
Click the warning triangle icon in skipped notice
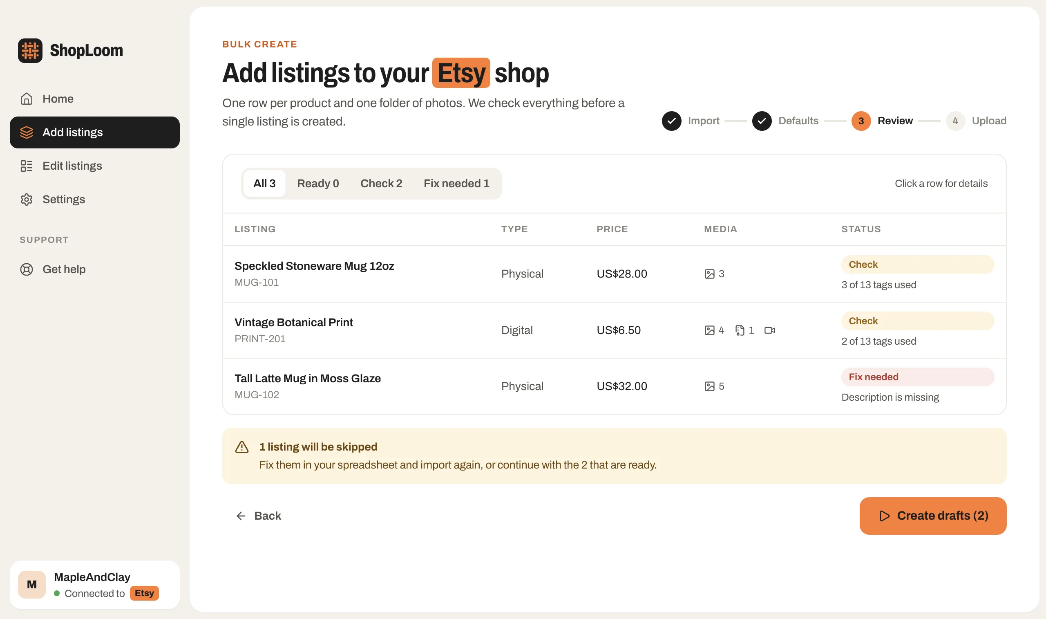[x=242, y=447]
